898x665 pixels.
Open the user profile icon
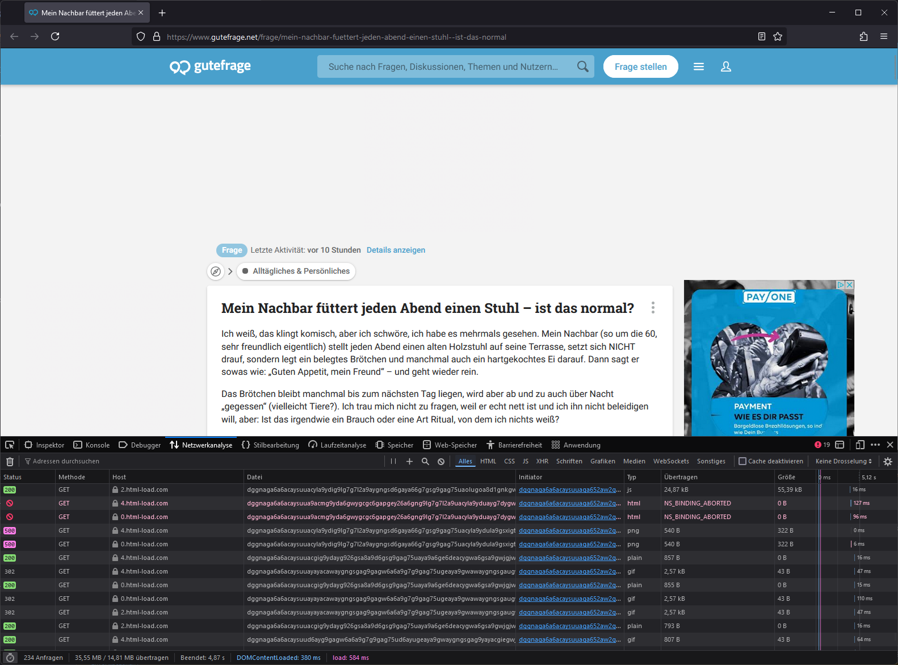click(x=726, y=66)
